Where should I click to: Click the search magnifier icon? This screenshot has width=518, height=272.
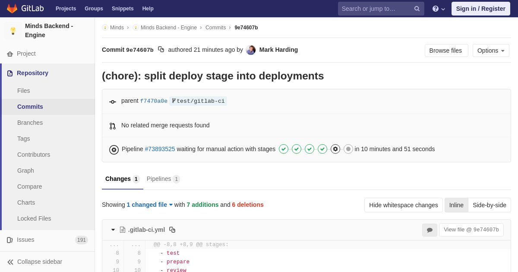[x=417, y=9]
